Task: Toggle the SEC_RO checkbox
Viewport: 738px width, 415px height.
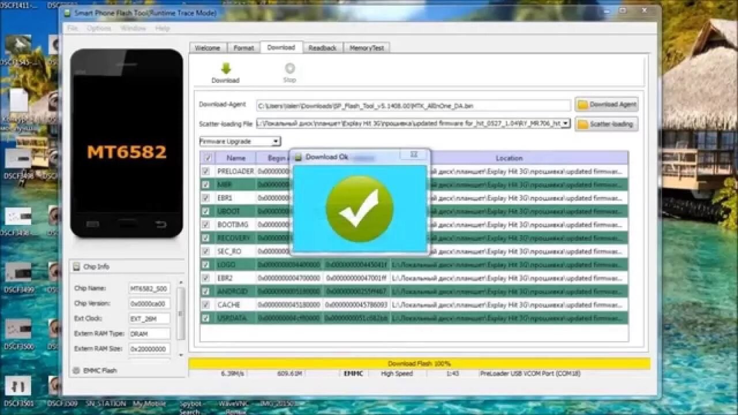Action: (205, 251)
